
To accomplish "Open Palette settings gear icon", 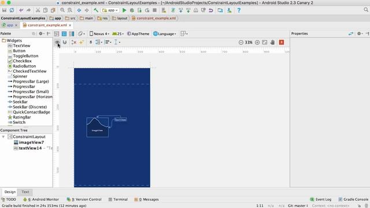I will click(41, 34).
